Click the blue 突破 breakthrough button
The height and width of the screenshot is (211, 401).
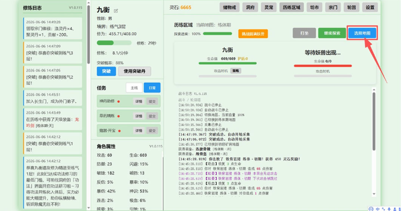coord(106,71)
